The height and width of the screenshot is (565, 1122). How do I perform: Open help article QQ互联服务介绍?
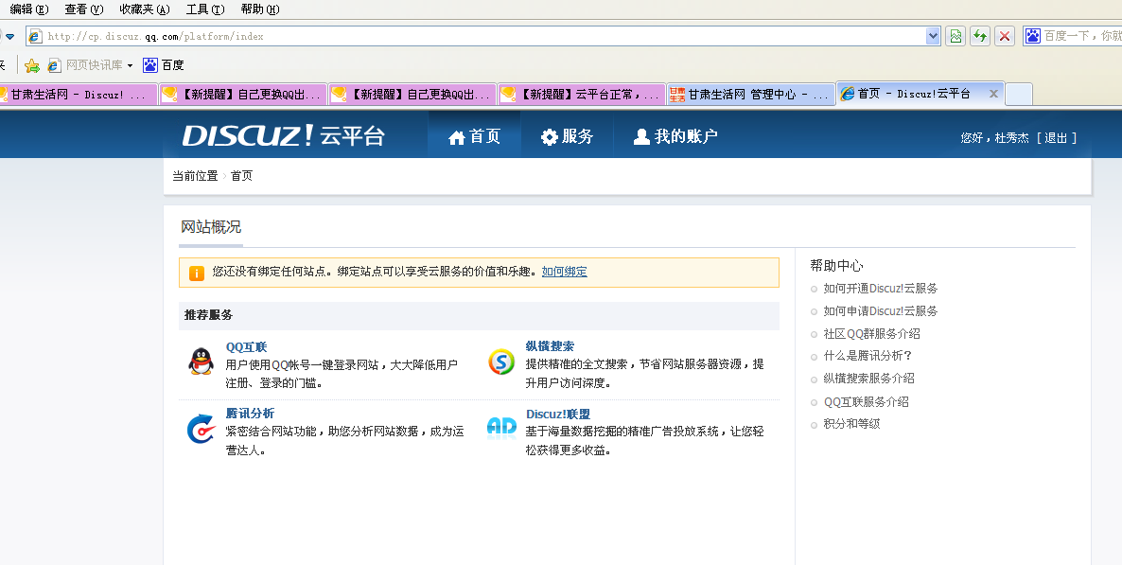[x=866, y=401]
